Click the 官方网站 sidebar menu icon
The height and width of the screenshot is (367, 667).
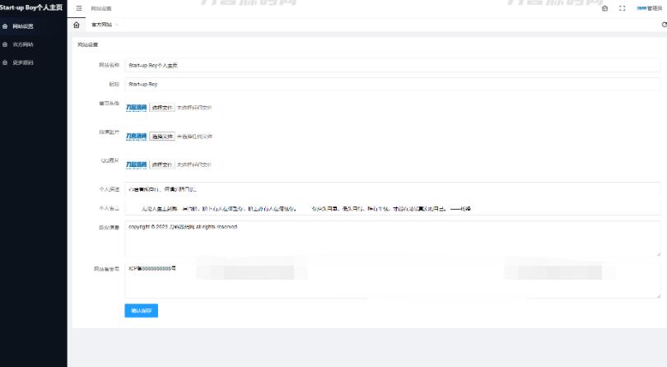coord(6,44)
